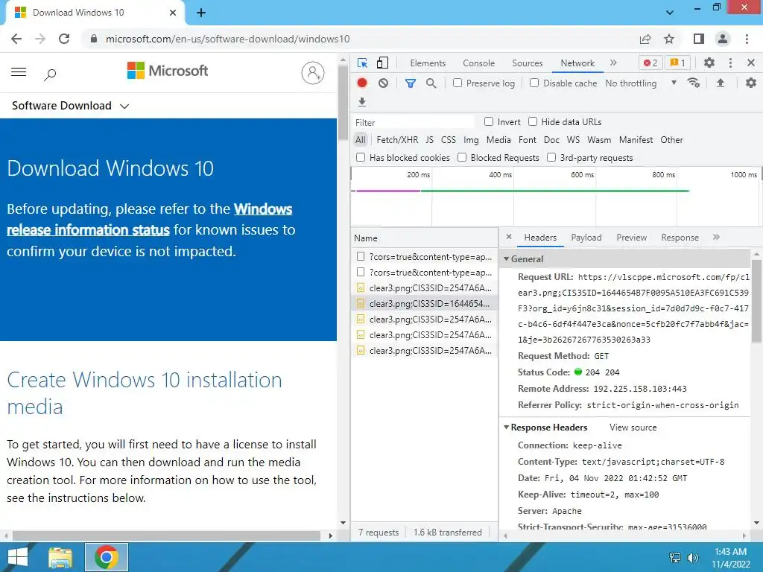Clear the network log icon

(x=384, y=83)
